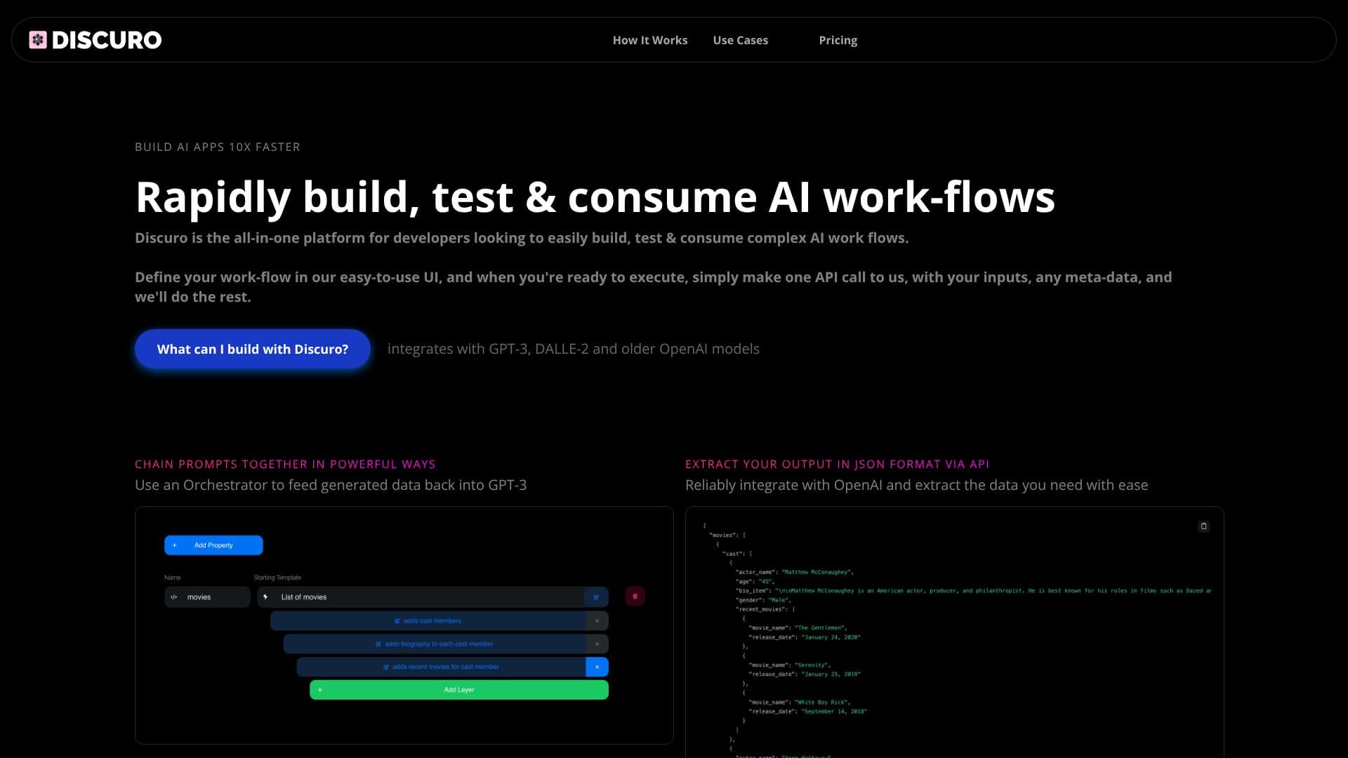Click 'EXTRACT YOUR OUTPUT IN JSON FORMAT' heading
The width and height of the screenshot is (1348, 758).
tap(837, 464)
